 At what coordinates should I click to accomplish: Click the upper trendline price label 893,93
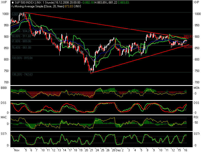[188, 36]
